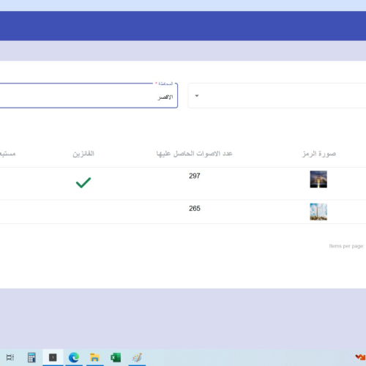366x366 pixels.
Task: Switch to Excel in the taskbar
Action: click(116, 358)
